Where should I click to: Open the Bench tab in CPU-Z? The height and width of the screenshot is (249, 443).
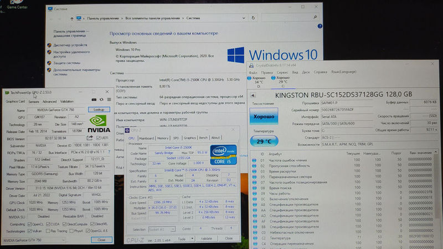coord(203,138)
